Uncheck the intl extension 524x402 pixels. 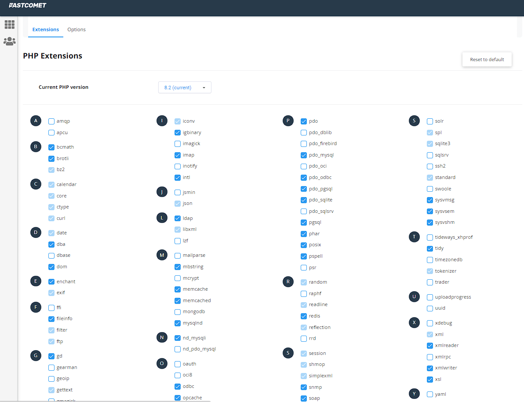(178, 178)
